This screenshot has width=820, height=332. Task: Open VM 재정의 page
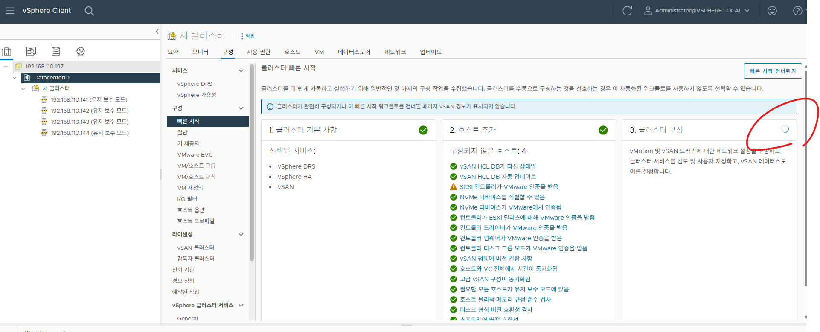click(190, 188)
